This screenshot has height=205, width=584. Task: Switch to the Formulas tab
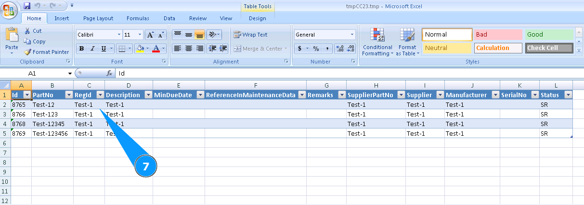click(138, 18)
